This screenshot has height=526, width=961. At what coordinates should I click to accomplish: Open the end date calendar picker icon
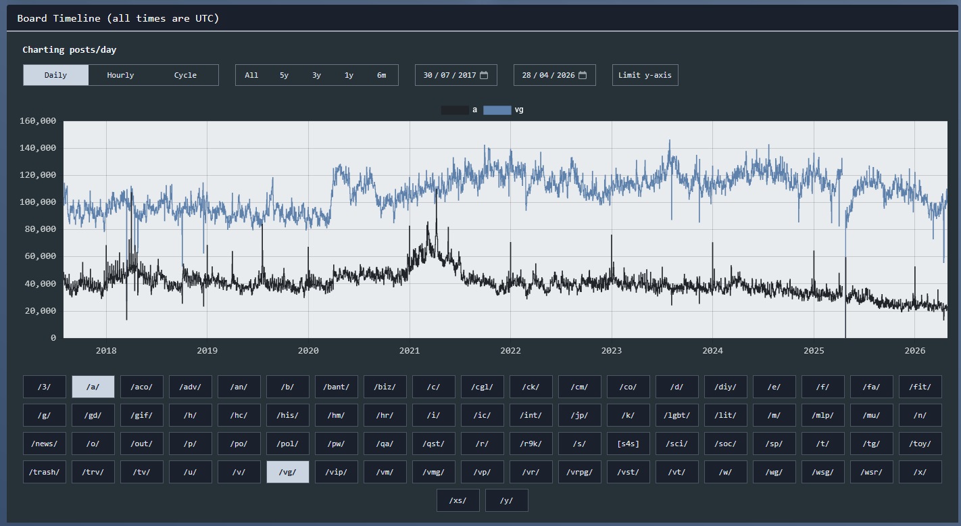[583, 75]
